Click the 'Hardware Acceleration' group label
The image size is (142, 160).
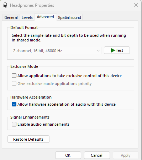[x=31, y=97]
